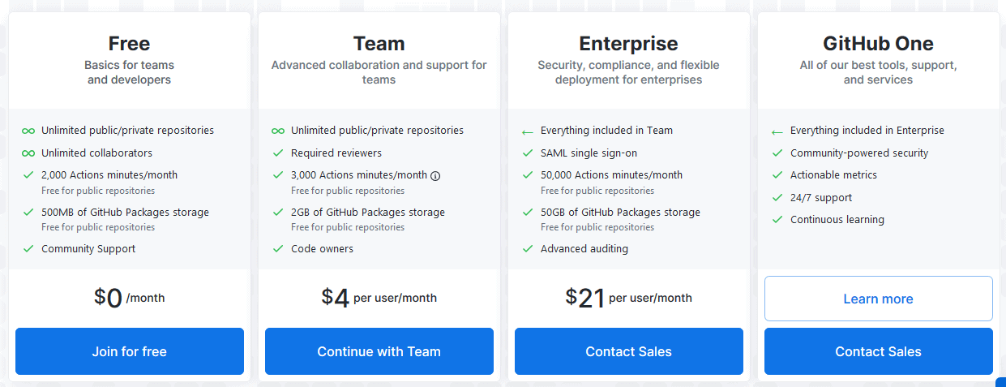The height and width of the screenshot is (387, 1006).
Task: Open Learn more about GitHub One
Action: 879,299
